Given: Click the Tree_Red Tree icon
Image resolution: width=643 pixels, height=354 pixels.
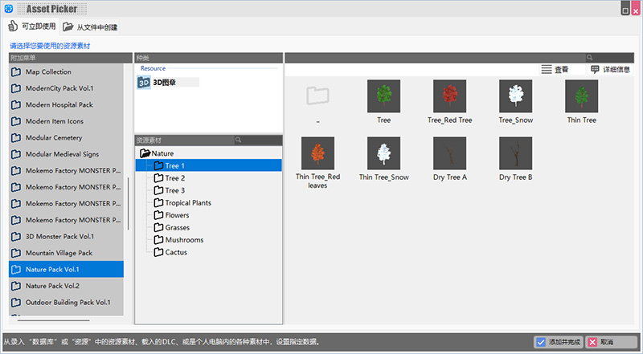Looking at the screenshot, I should tap(449, 96).
